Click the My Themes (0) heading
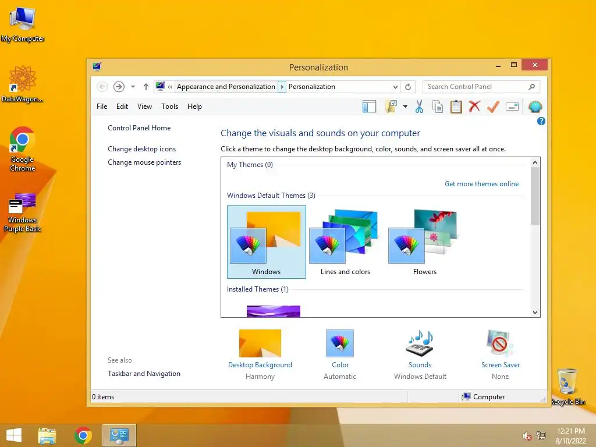Viewport: 596px width, 447px height. click(x=250, y=165)
